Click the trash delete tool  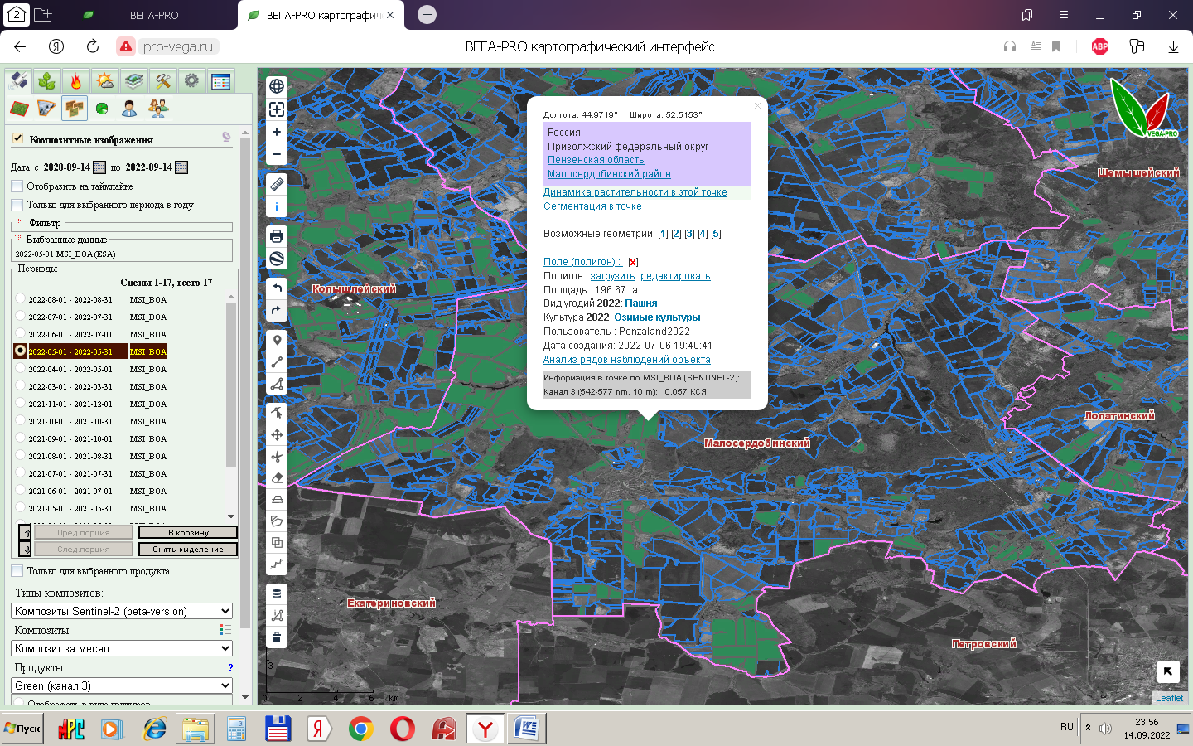(x=277, y=637)
